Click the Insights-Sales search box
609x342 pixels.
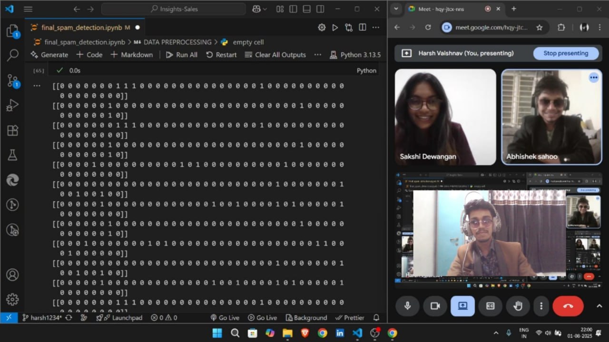coord(173,9)
